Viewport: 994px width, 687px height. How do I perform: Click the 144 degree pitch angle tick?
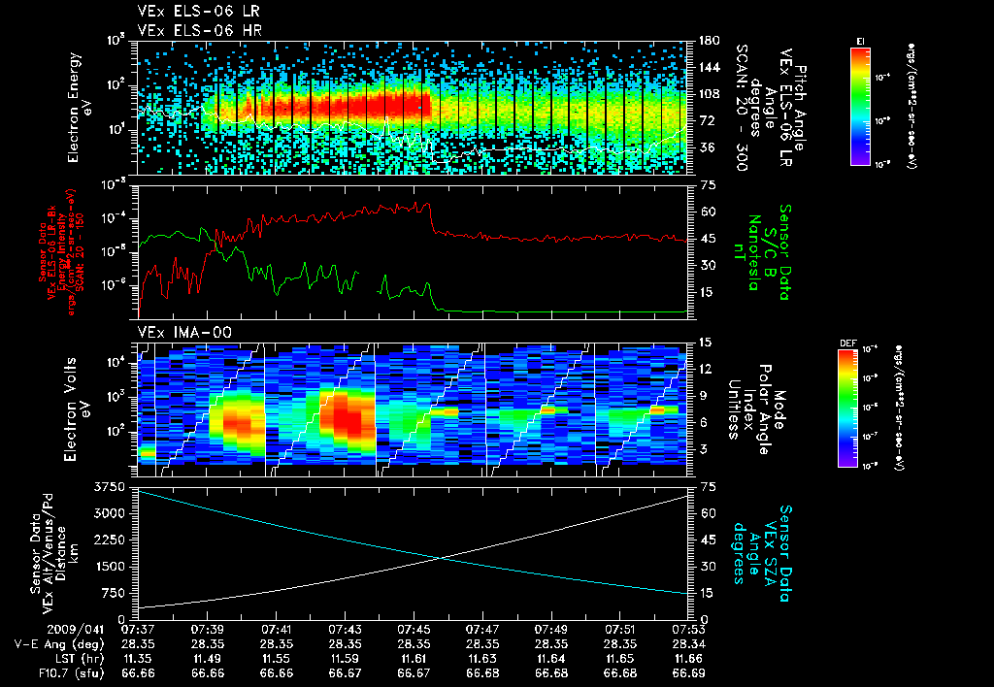(709, 67)
